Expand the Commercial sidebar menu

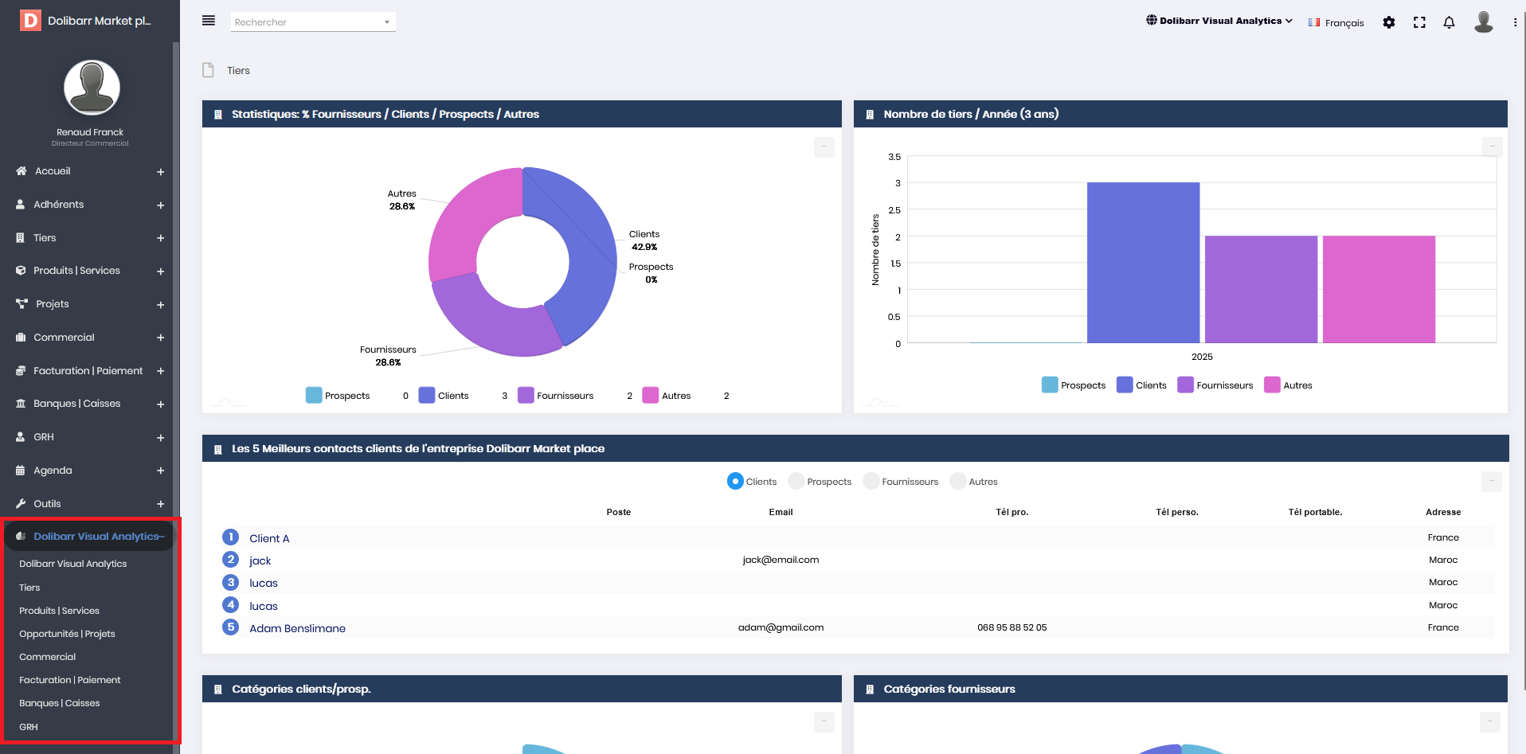tap(89, 338)
